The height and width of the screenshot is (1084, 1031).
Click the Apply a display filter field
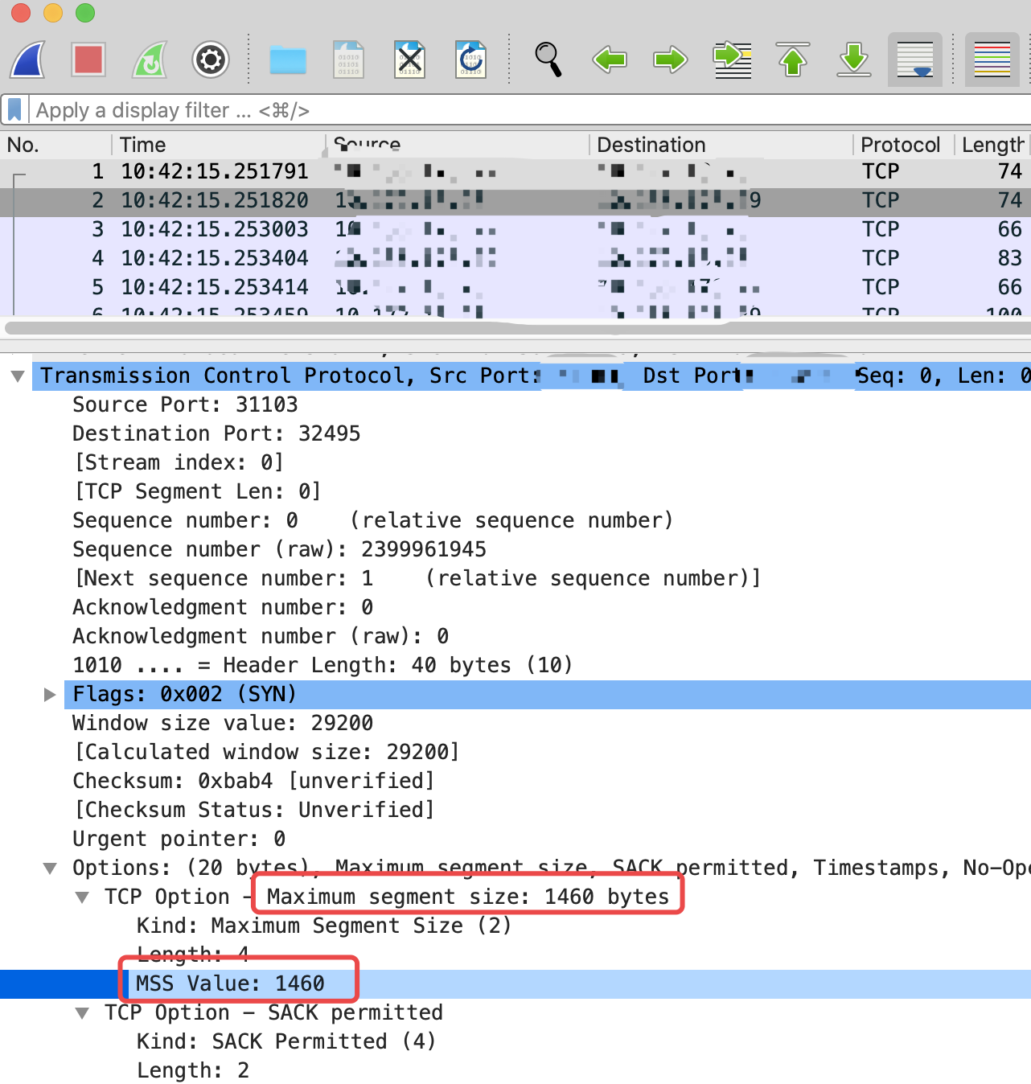pyautogui.click(x=322, y=110)
